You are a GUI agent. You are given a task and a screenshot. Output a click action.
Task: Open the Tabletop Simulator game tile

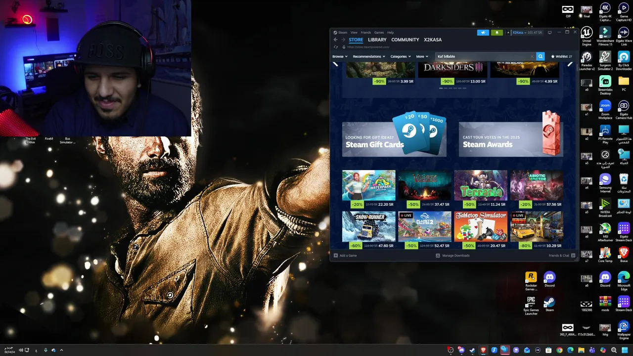click(x=481, y=230)
